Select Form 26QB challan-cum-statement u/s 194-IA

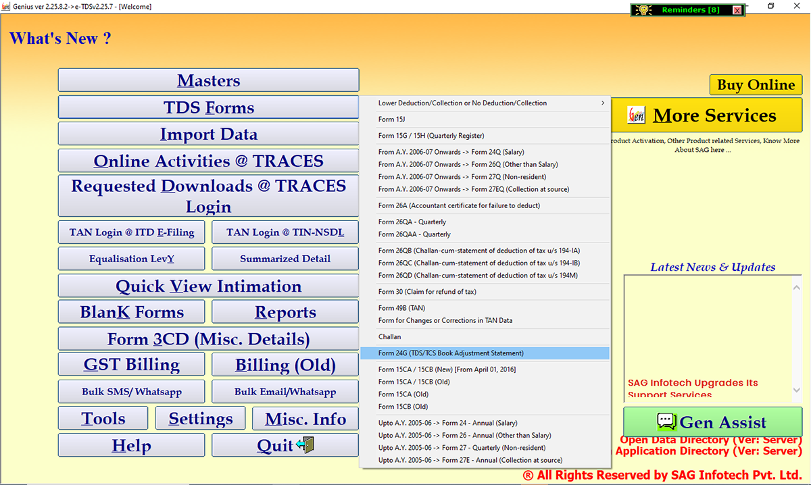pyautogui.click(x=479, y=251)
